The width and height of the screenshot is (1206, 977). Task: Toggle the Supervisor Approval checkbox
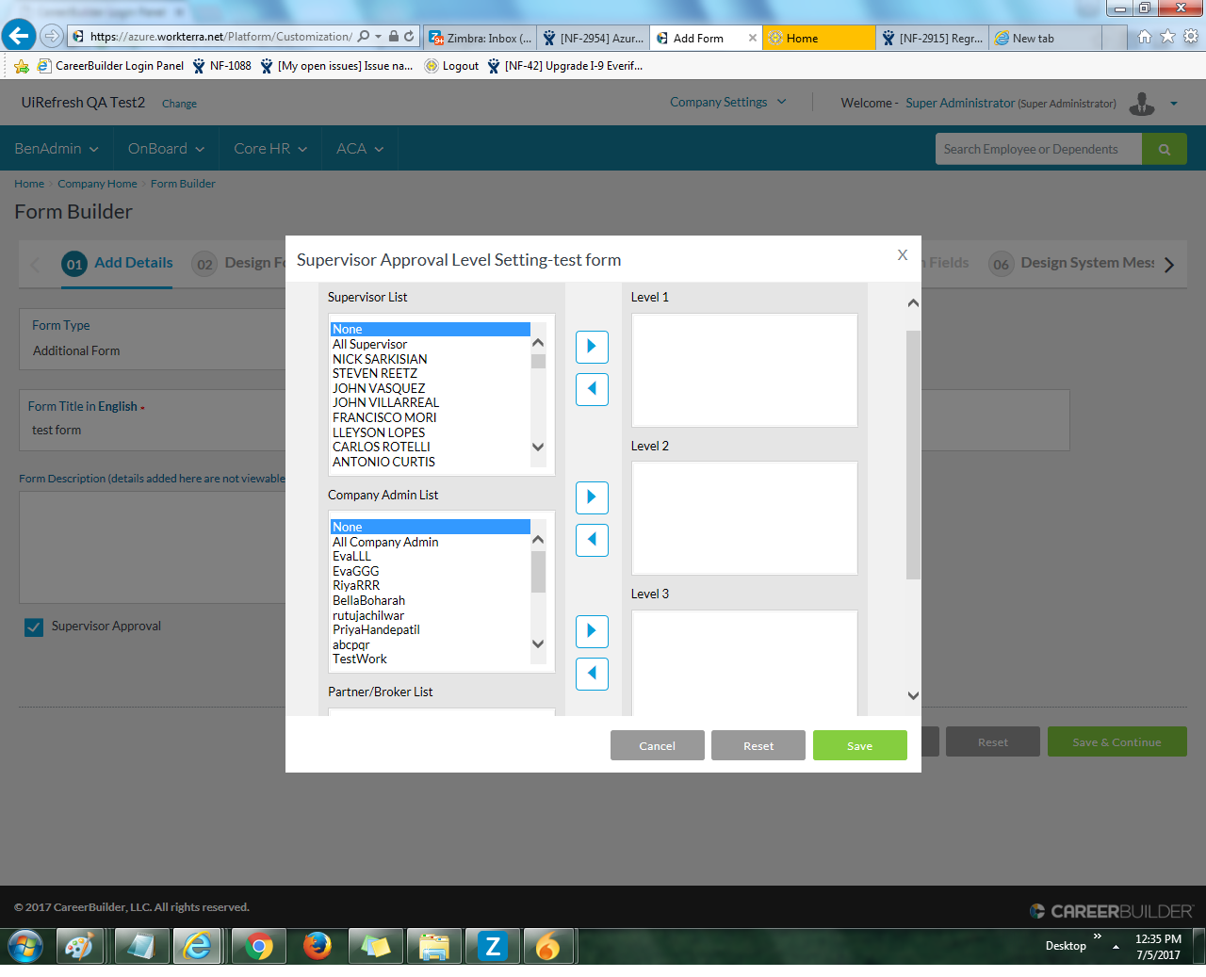[34, 627]
